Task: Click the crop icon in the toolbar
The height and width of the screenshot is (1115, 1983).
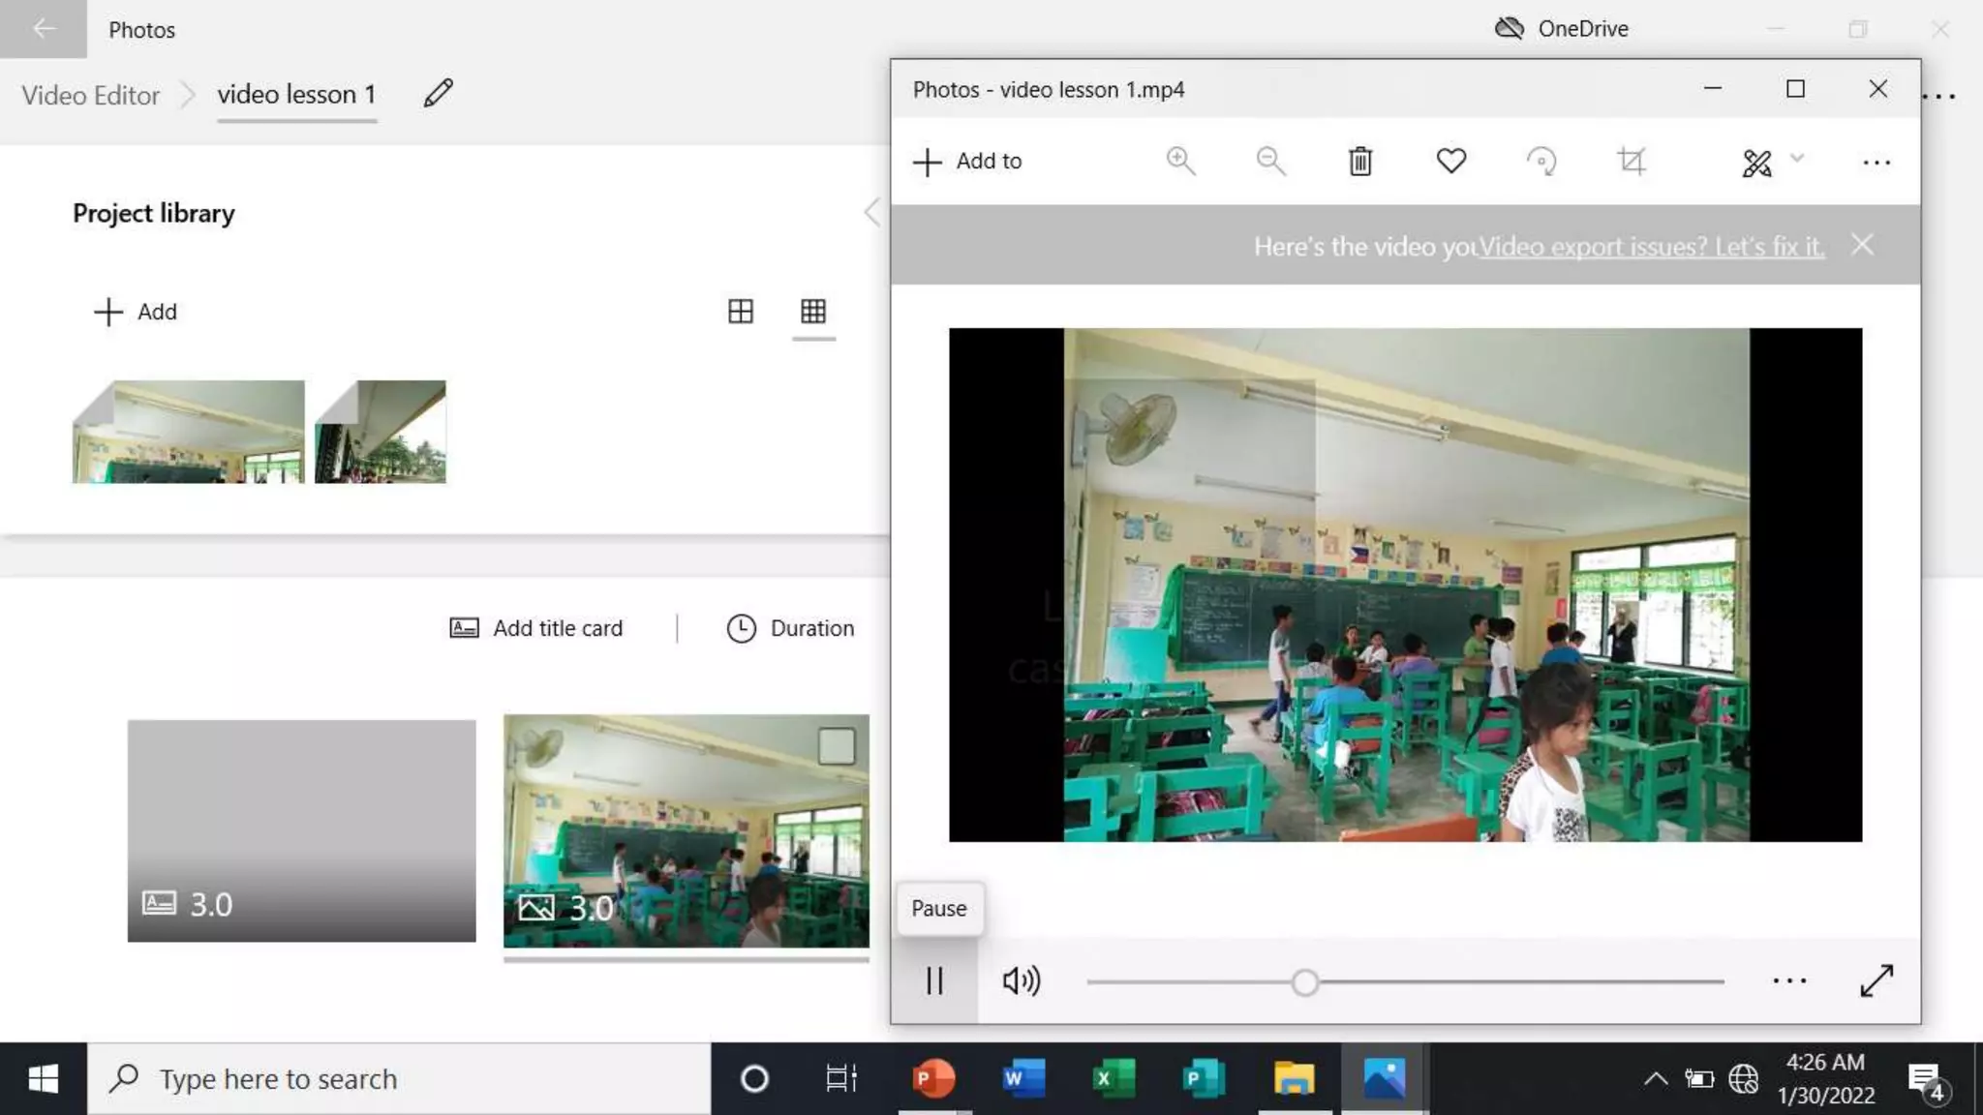Action: (1632, 161)
